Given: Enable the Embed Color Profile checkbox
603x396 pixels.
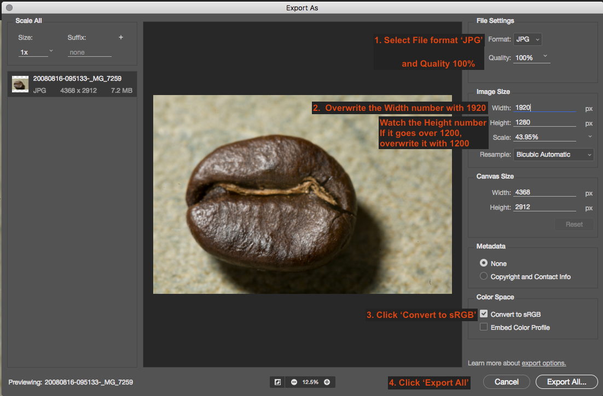Looking at the screenshot, I should click(x=484, y=327).
